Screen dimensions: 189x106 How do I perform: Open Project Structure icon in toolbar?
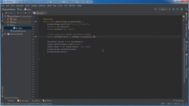tap(182, 9)
